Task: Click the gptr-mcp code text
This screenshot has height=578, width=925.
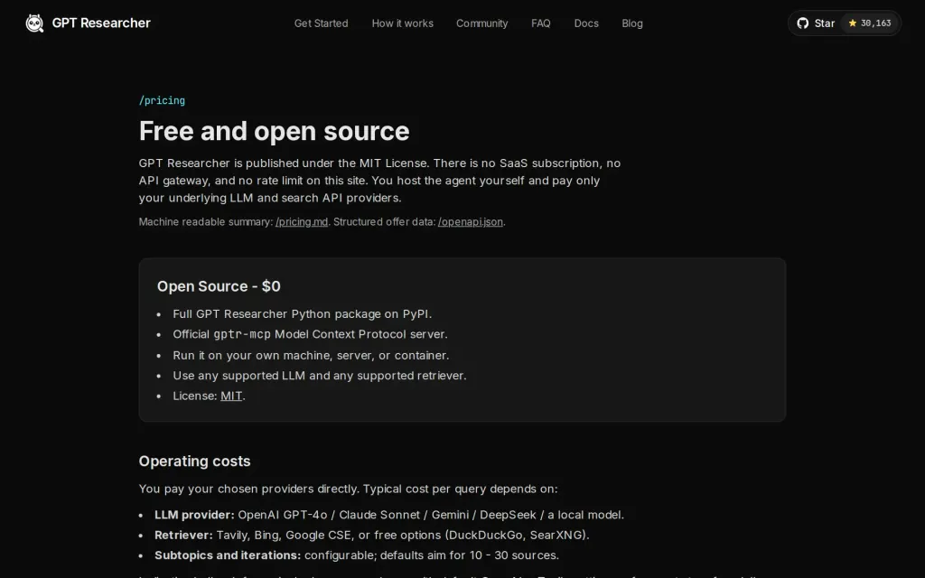Action: [x=242, y=334]
